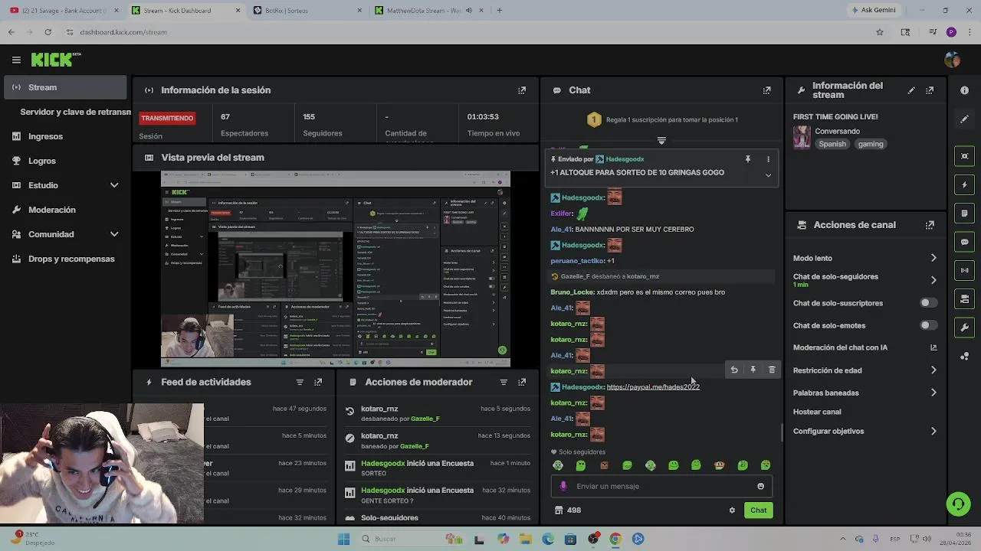
Task: Insert the monkey emote from the quick row
Action: tap(719, 465)
